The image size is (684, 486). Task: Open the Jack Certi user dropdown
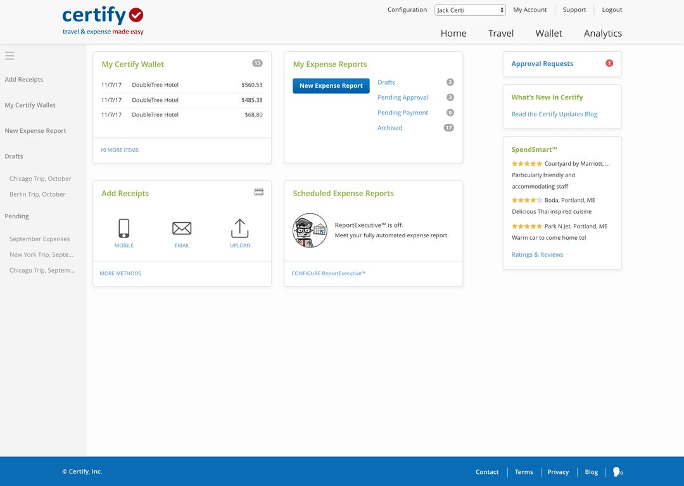(470, 10)
